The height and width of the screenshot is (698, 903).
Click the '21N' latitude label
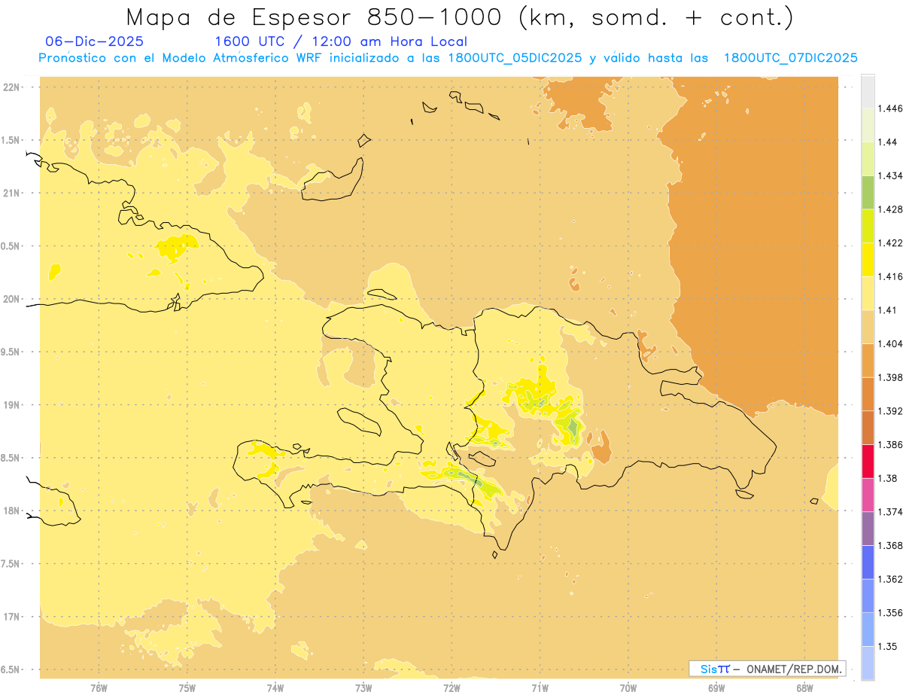pos(13,193)
